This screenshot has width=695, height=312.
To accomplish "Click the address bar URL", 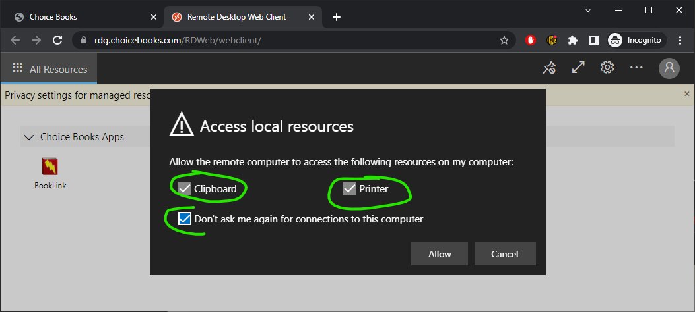I will [178, 41].
